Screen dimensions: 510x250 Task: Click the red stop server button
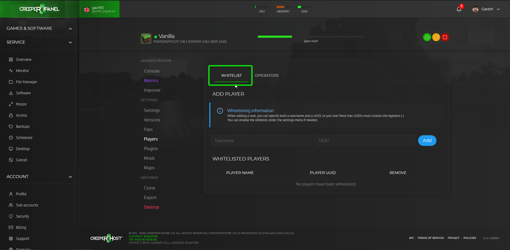coord(445,37)
